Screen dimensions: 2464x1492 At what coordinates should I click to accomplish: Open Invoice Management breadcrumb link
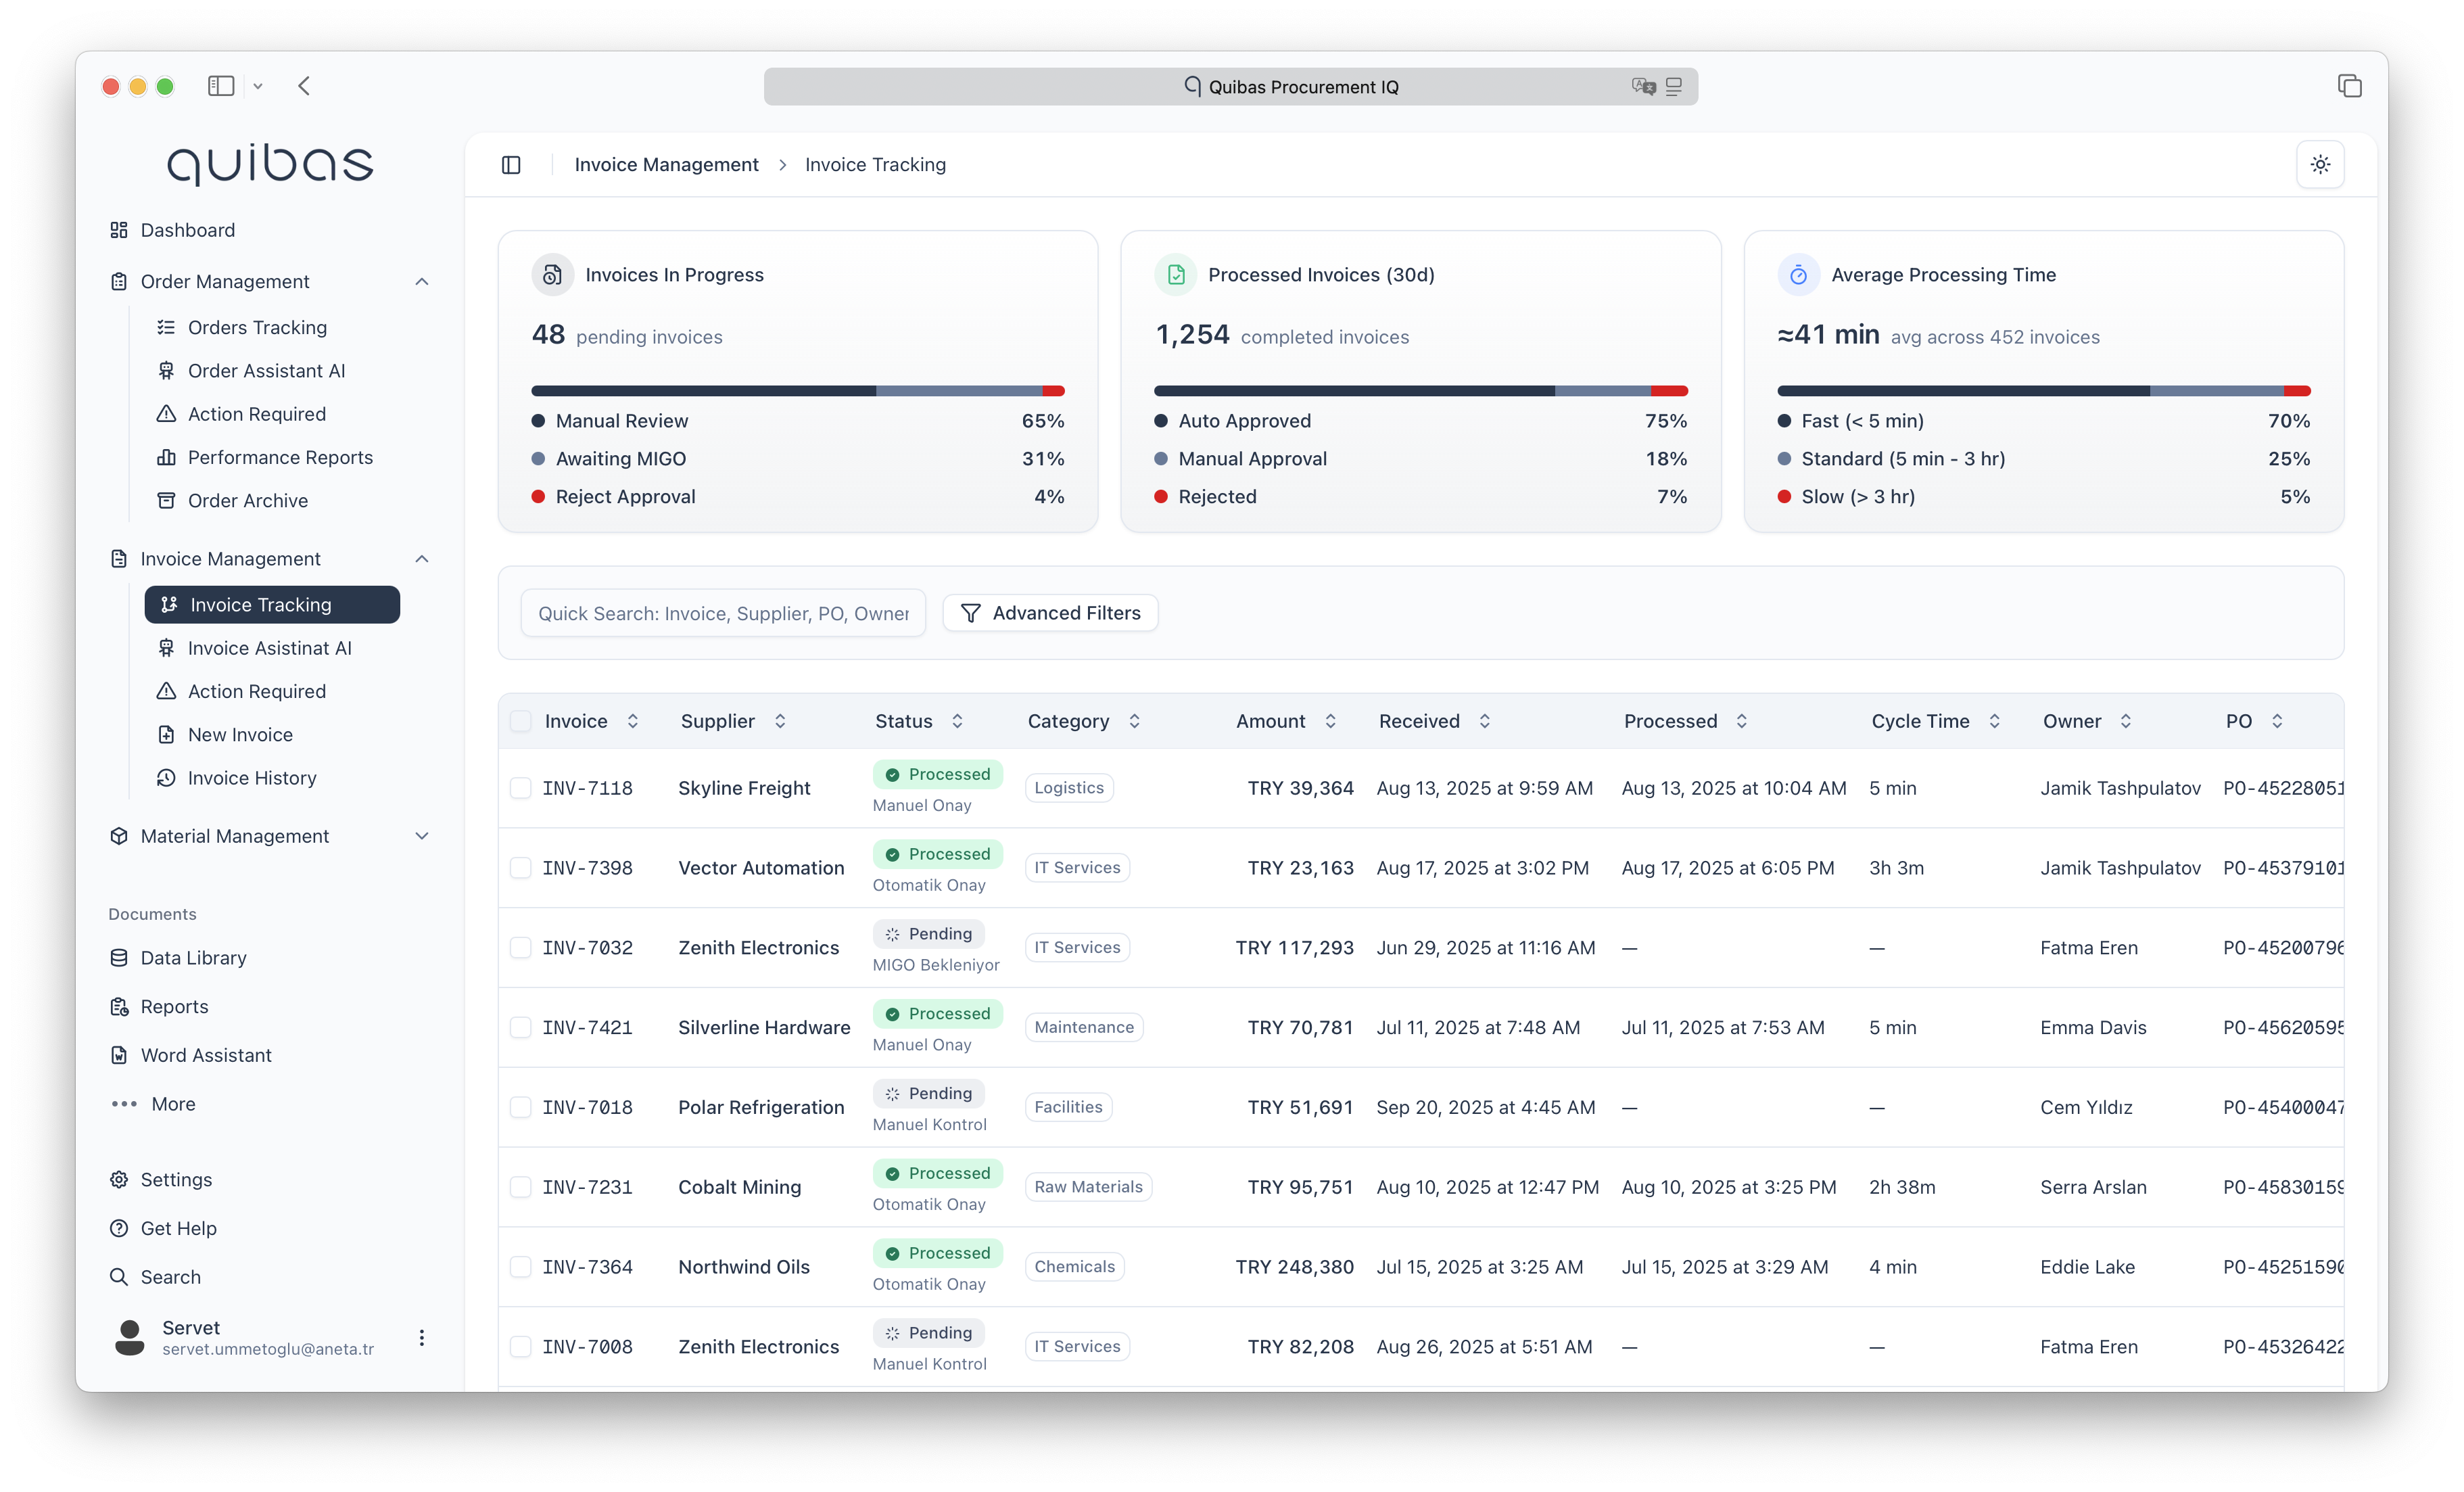tap(666, 164)
